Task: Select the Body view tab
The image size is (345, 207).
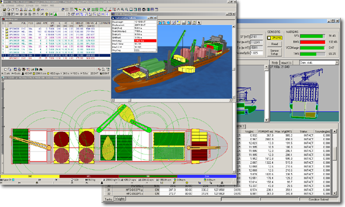Action: coord(275,63)
